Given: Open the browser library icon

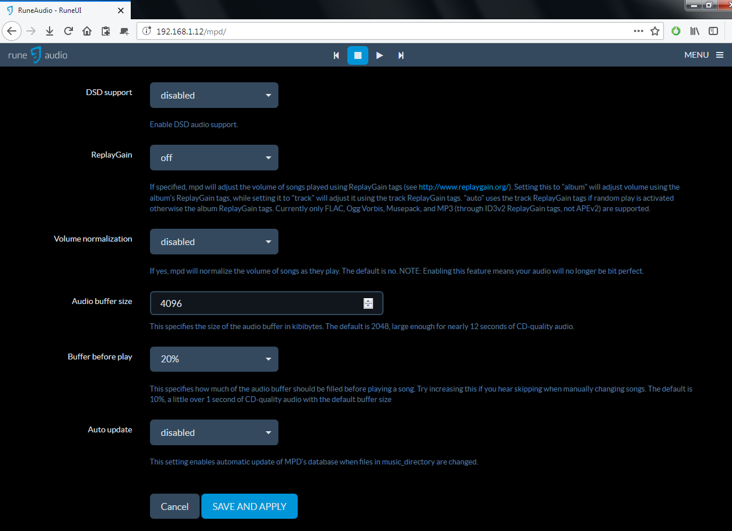Looking at the screenshot, I should [695, 31].
